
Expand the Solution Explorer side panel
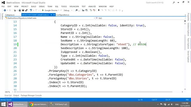click(x=188, y=29)
